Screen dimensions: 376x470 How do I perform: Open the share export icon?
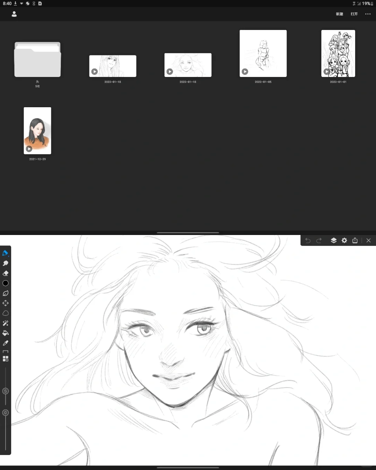[x=355, y=240]
